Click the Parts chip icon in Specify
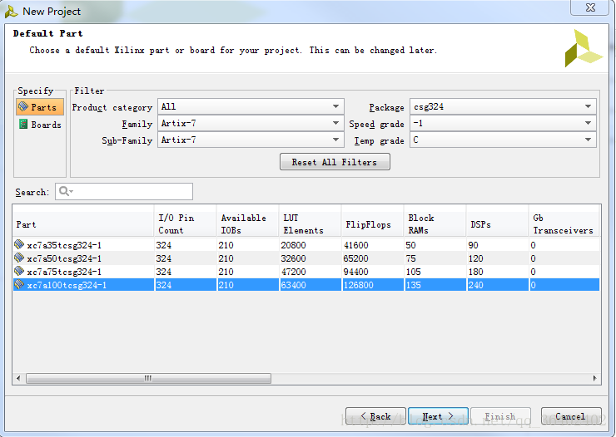 (x=23, y=106)
